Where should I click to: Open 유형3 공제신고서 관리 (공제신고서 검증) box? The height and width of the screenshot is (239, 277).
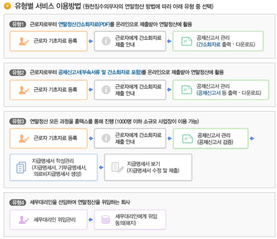(x=210, y=138)
